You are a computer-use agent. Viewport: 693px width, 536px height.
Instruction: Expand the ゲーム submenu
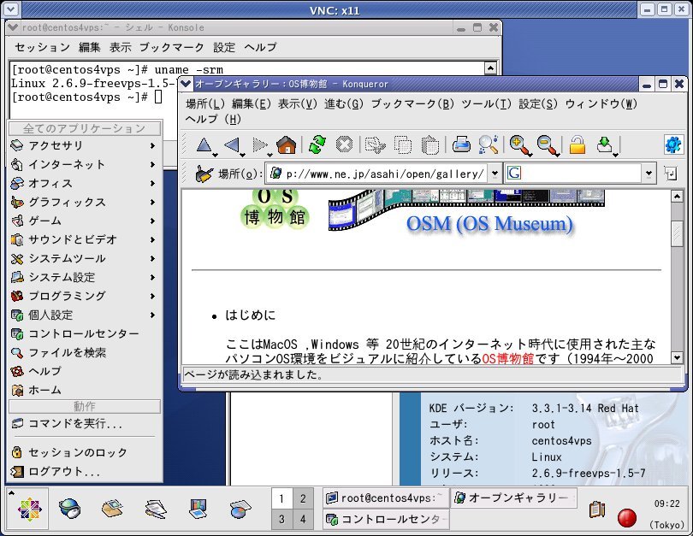[x=85, y=221]
